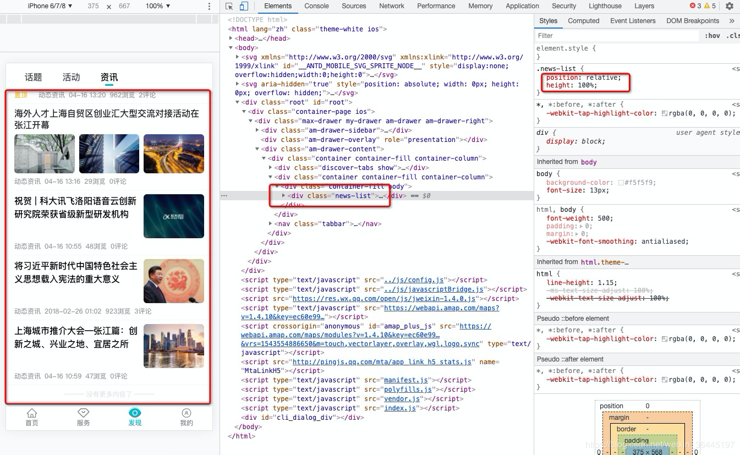Screen dimensions: 740x455
Task: Open the 科大讯飞 article thumbnail
Action: pos(174,216)
